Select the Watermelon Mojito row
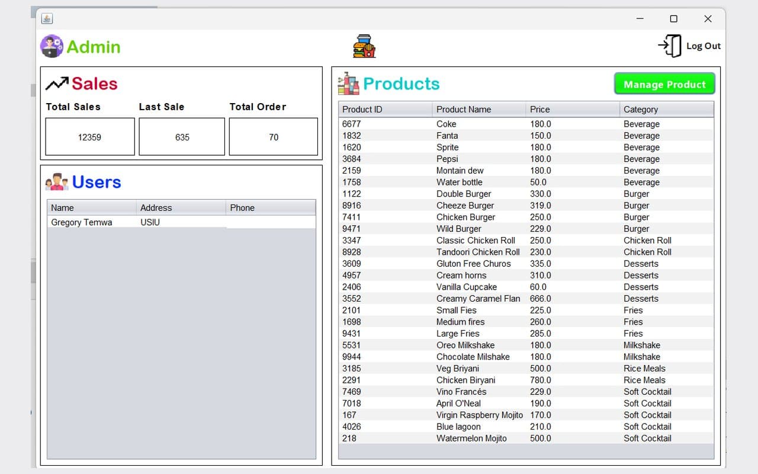758x474 pixels. click(x=526, y=438)
